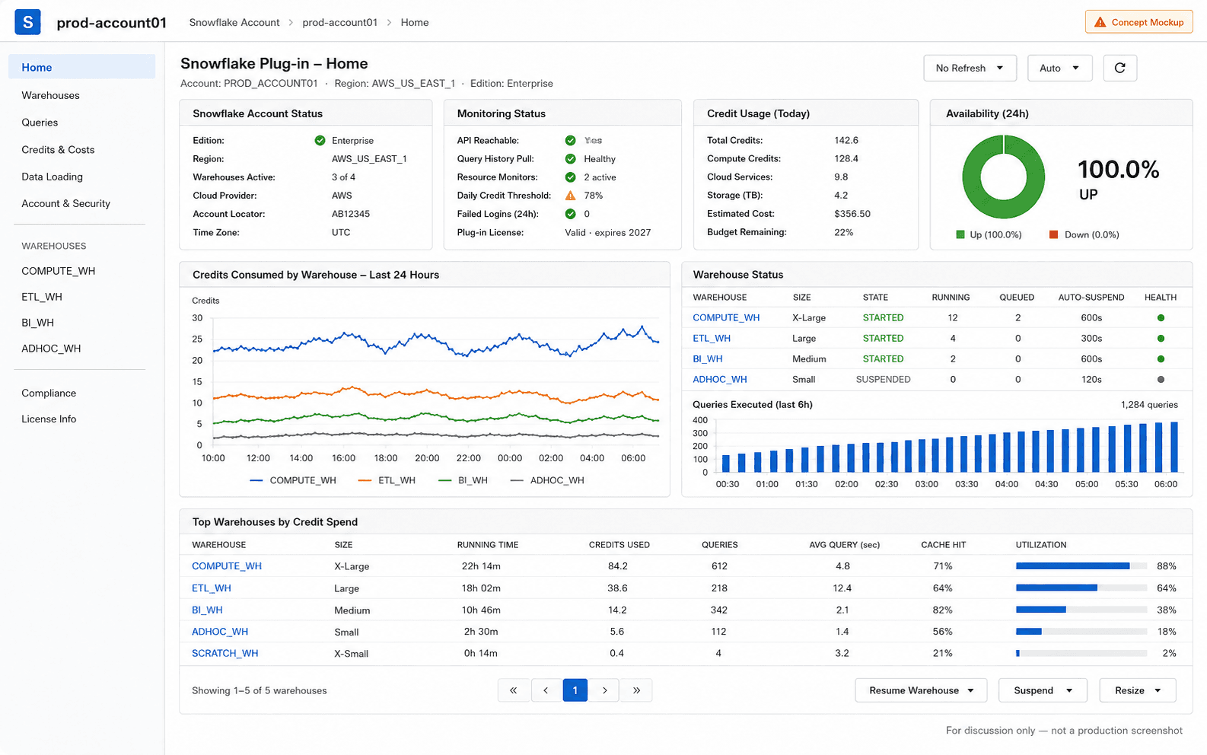The height and width of the screenshot is (755, 1207).
Task: Click the blue S application logo
Action: point(28,22)
